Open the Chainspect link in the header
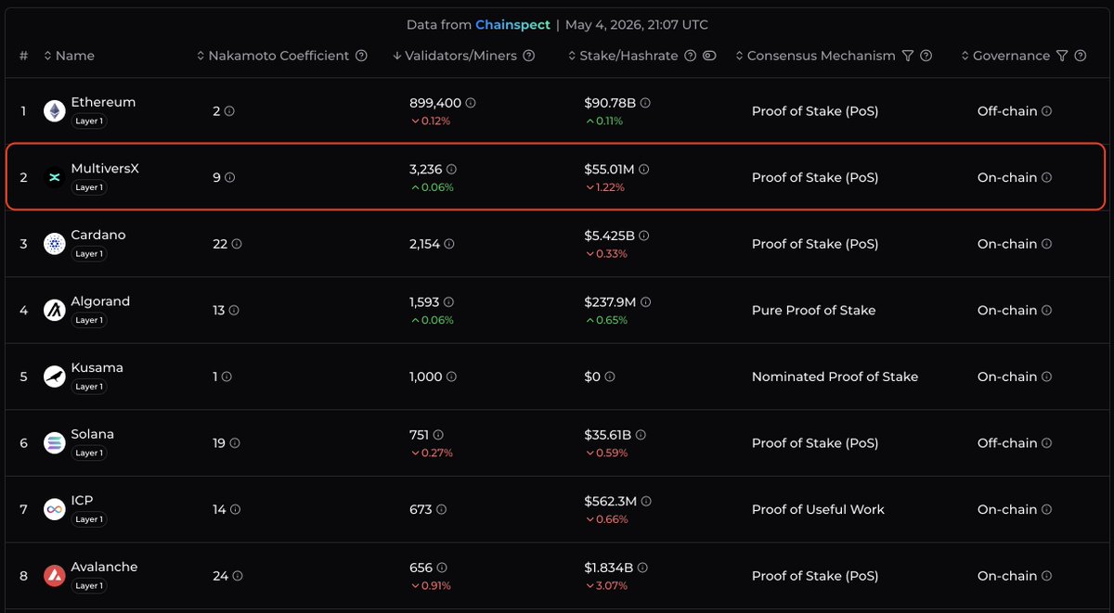 coord(512,25)
